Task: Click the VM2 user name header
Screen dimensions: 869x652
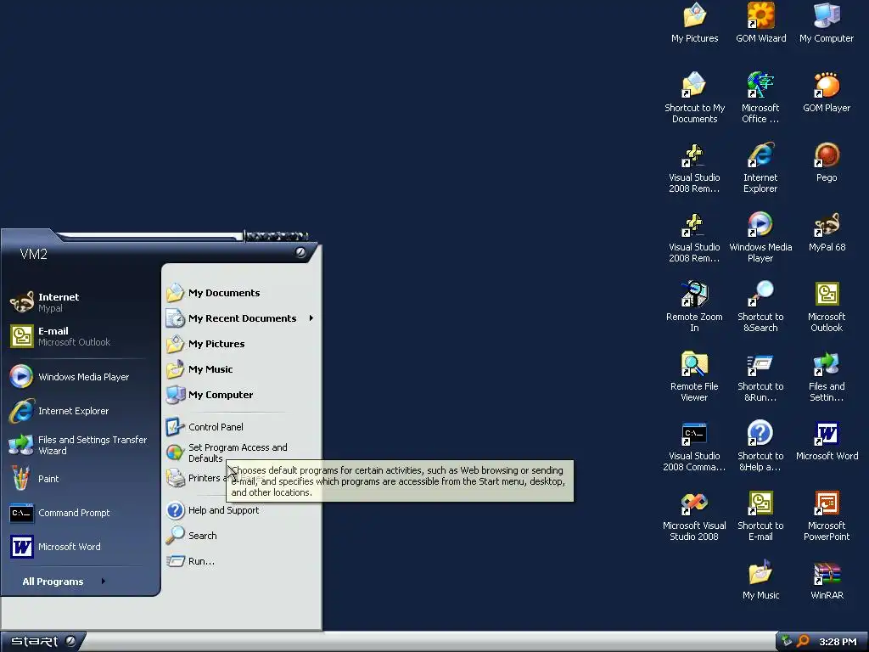Action: [x=34, y=255]
